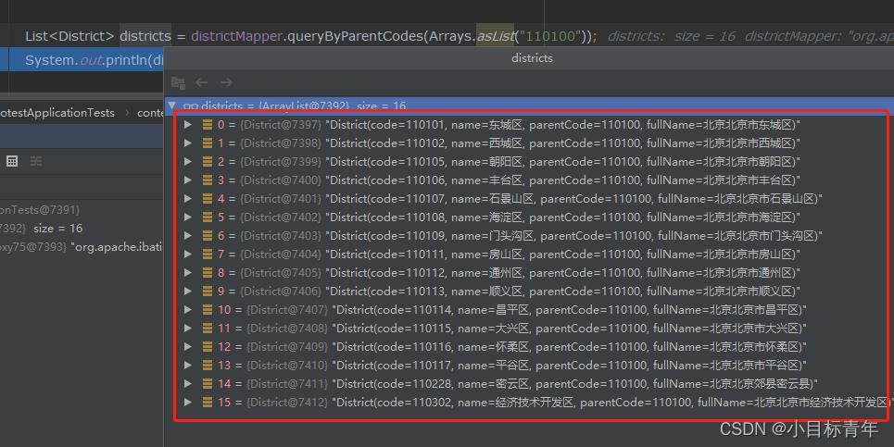894x447 pixels.
Task: Expand district entry 9 顺义区
Action: 187,291
